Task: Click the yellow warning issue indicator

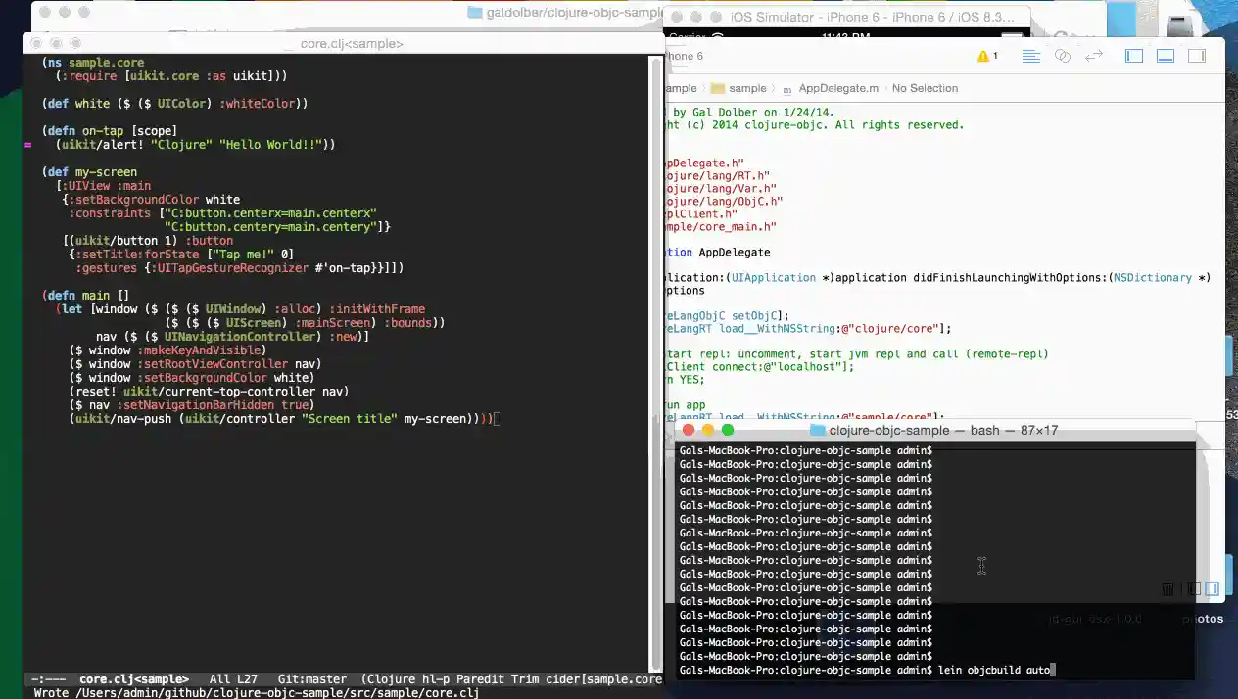Action: click(x=983, y=56)
